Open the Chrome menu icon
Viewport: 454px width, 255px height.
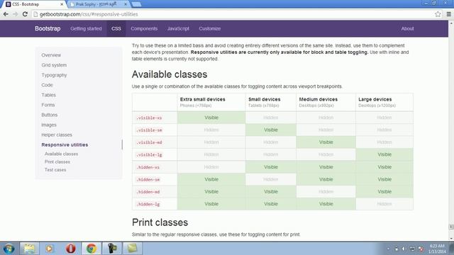pos(448,14)
